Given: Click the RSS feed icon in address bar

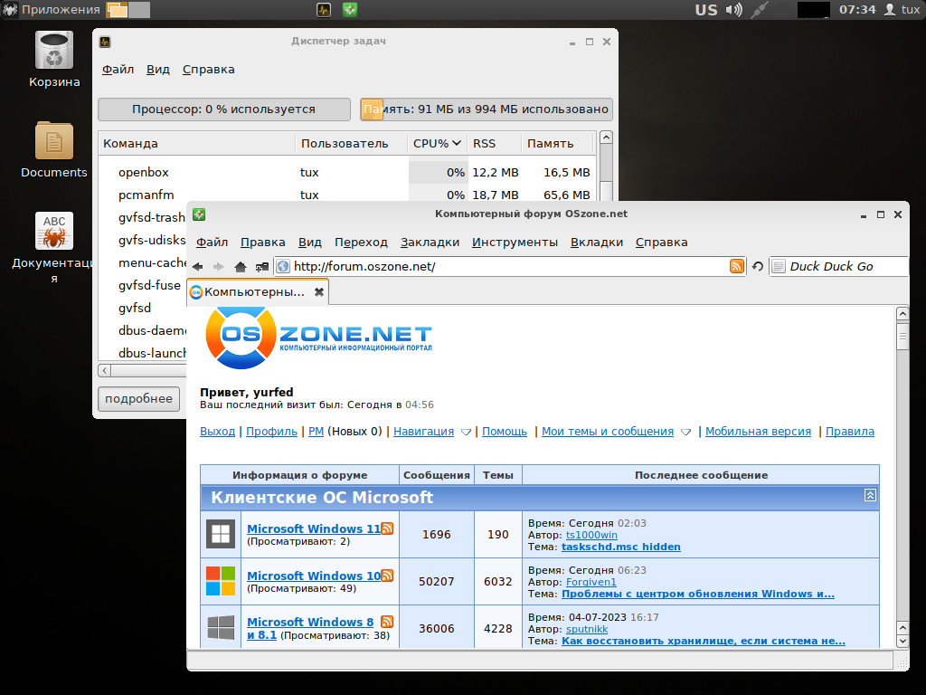Looking at the screenshot, I should coord(736,266).
